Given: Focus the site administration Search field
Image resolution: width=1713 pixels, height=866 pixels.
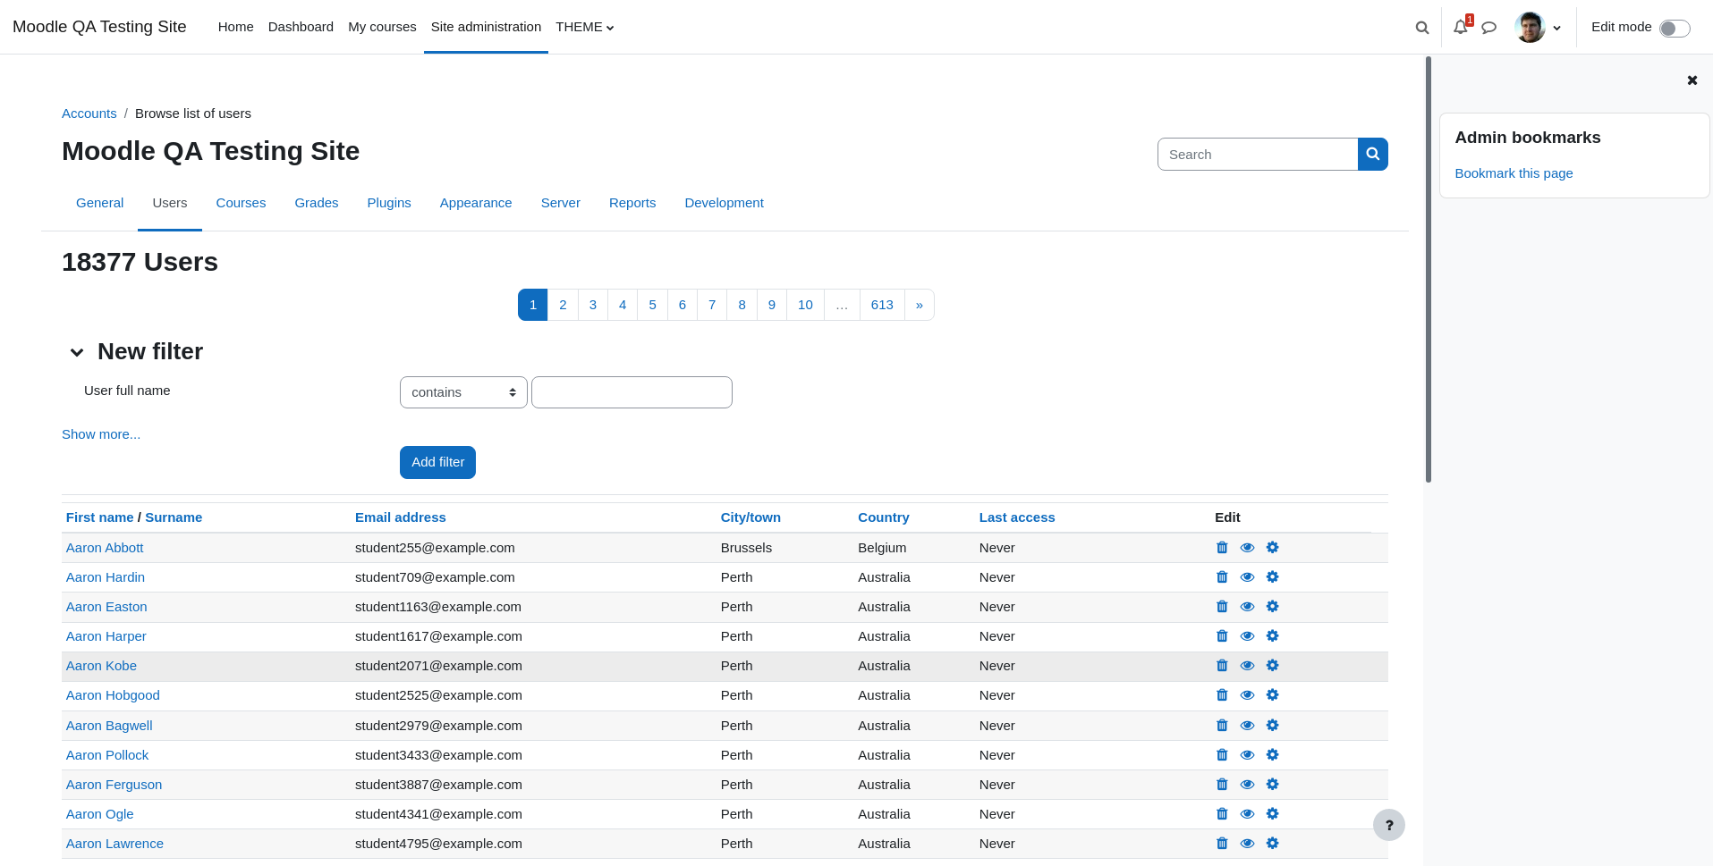Looking at the screenshot, I should click(1258, 155).
